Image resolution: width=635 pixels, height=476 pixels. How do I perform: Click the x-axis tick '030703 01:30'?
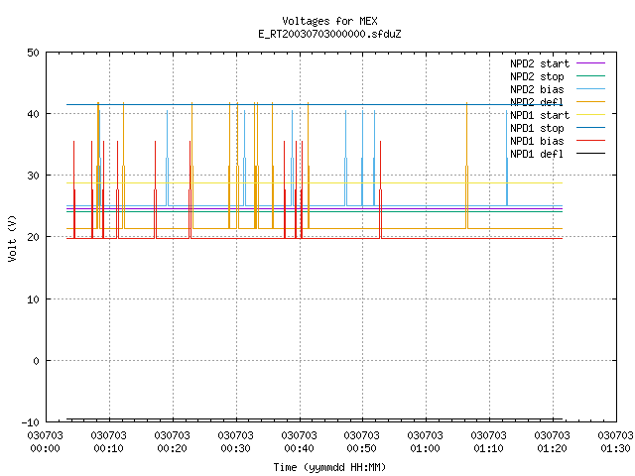pos(615,442)
